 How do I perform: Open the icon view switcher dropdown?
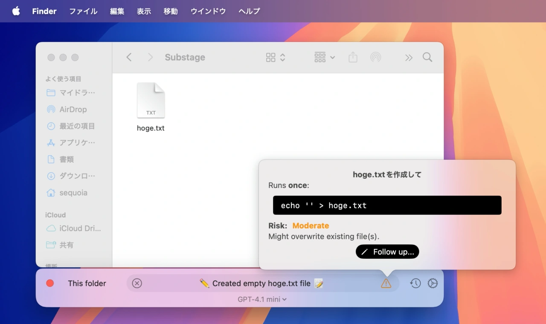point(276,57)
